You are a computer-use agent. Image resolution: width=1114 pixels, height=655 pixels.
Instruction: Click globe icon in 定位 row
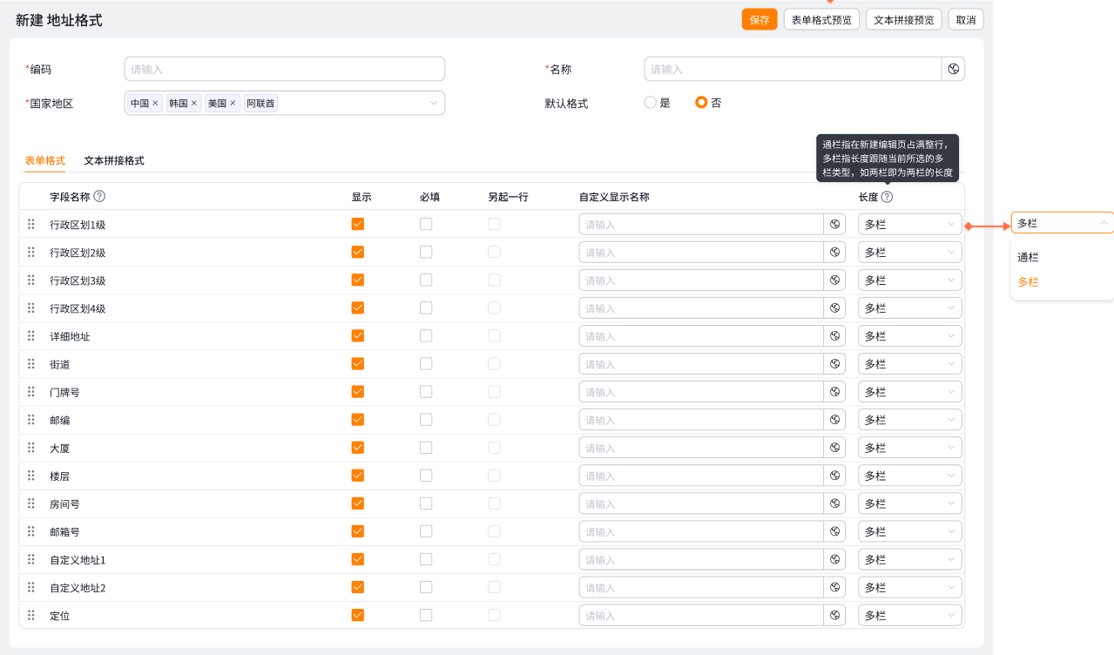tap(834, 615)
